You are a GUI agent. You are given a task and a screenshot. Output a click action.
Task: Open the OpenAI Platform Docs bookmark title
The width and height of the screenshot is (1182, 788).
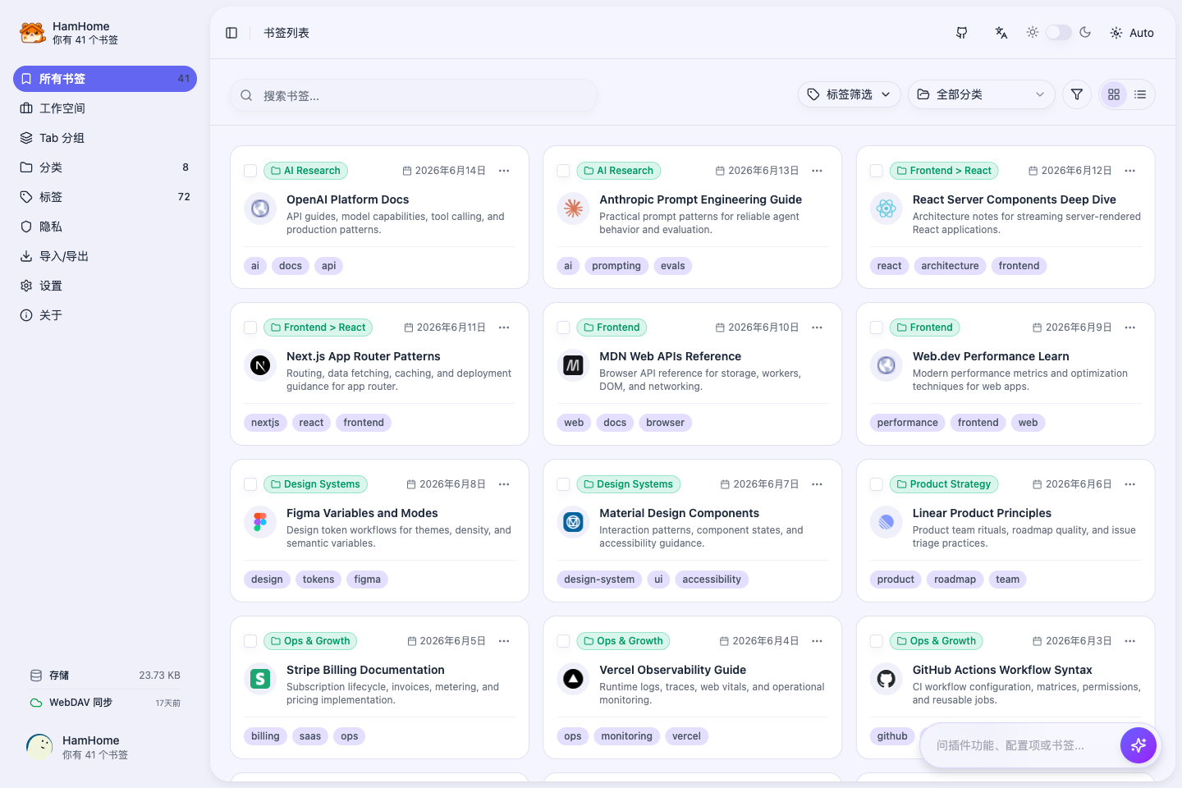pos(347,199)
